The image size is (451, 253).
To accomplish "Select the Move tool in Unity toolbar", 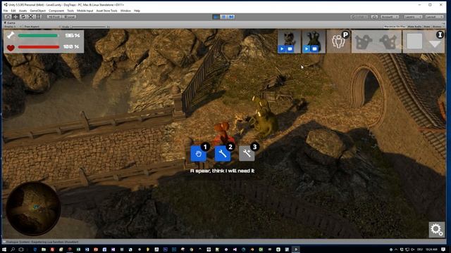I will (x=16, y=17).
